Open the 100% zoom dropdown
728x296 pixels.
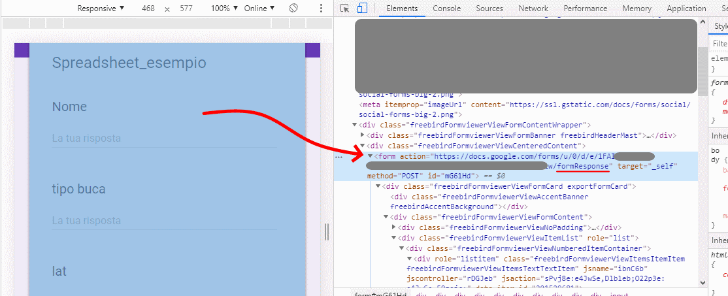224,8
